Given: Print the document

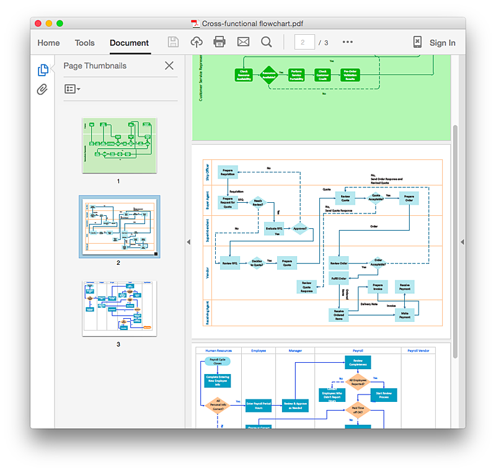Looking at the screenshot, I should pos(219,42).
